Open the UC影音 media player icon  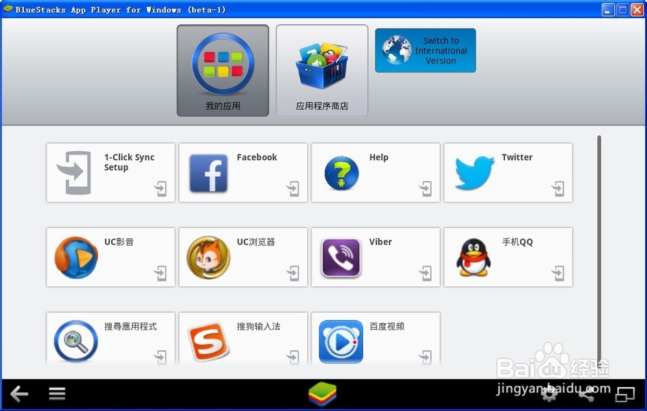76,257
